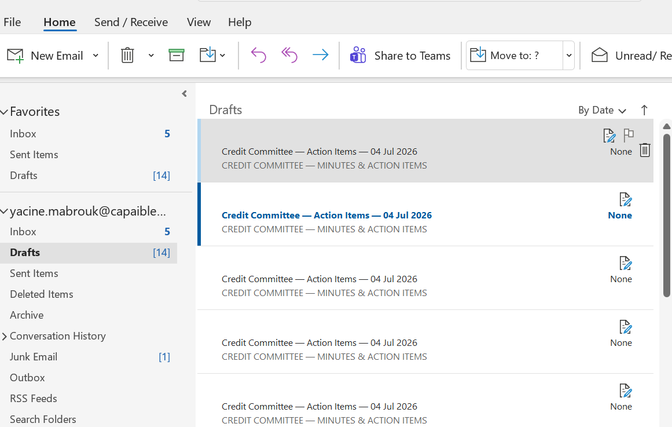Open the account Inbox folder
This screenshot has width=672, height=427.
89,232
